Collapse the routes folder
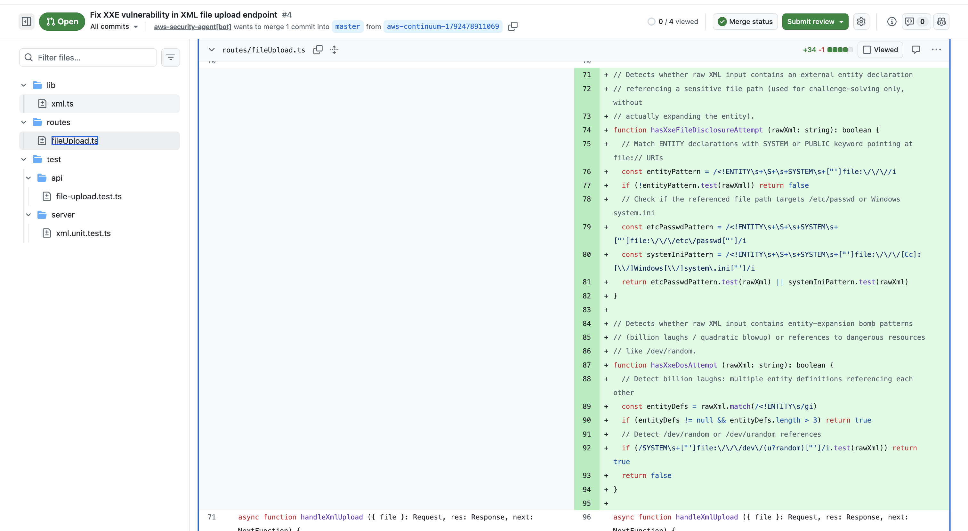This screenshot has width=968, height=531. [x=24, y=122]
